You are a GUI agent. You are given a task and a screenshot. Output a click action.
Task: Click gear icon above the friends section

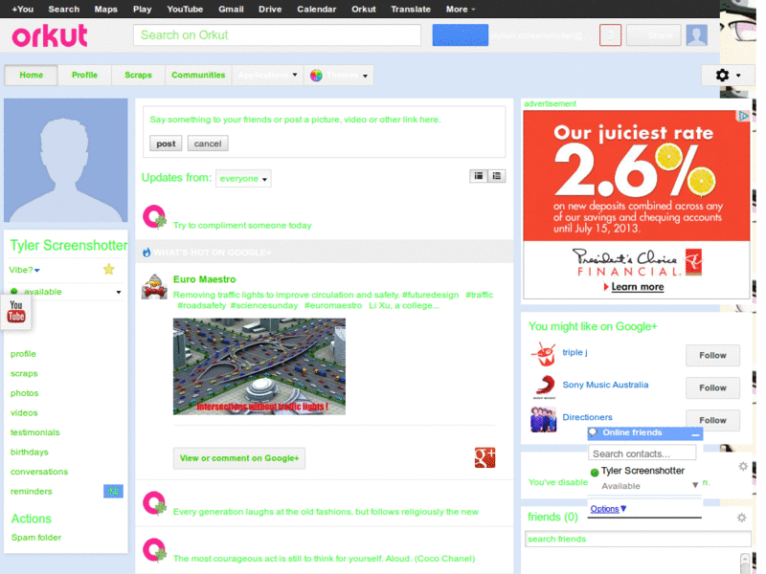[x=743, y=467]
